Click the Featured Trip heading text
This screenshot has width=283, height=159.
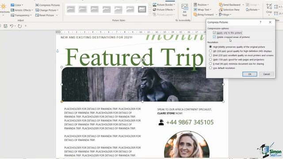134,58
